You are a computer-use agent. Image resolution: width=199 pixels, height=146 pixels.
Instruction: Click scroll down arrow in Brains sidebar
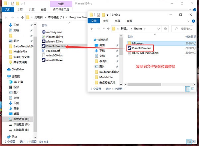click(121, 84)
